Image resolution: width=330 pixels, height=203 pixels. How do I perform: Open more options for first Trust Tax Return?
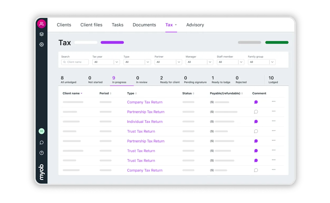(274, 131)
